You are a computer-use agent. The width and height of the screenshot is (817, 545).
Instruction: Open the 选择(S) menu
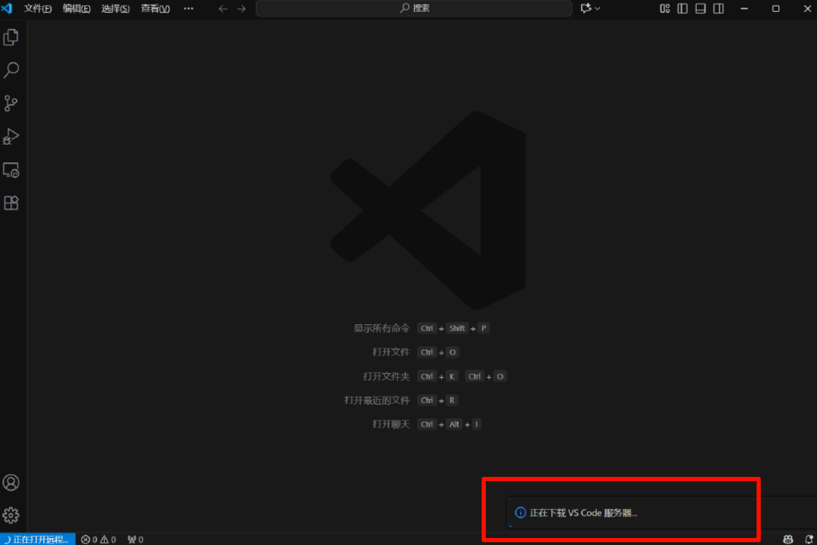click(116, 9)
